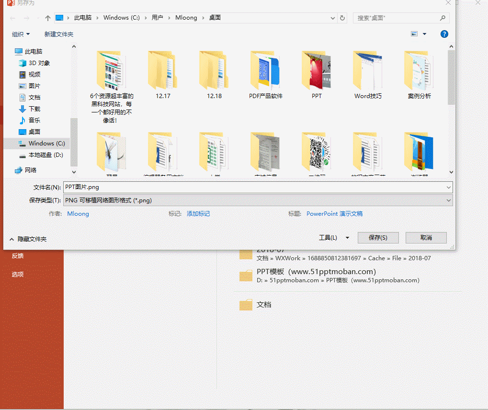Select the 案例分析 folder
The width and height of the screenshot is (488, 410).
coord(419,72)
